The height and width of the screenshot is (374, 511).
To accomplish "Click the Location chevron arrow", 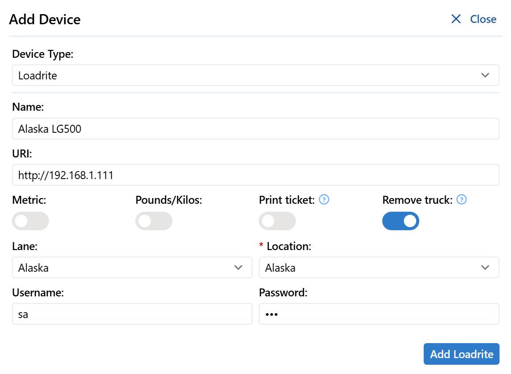I will (x=485, y=268).
